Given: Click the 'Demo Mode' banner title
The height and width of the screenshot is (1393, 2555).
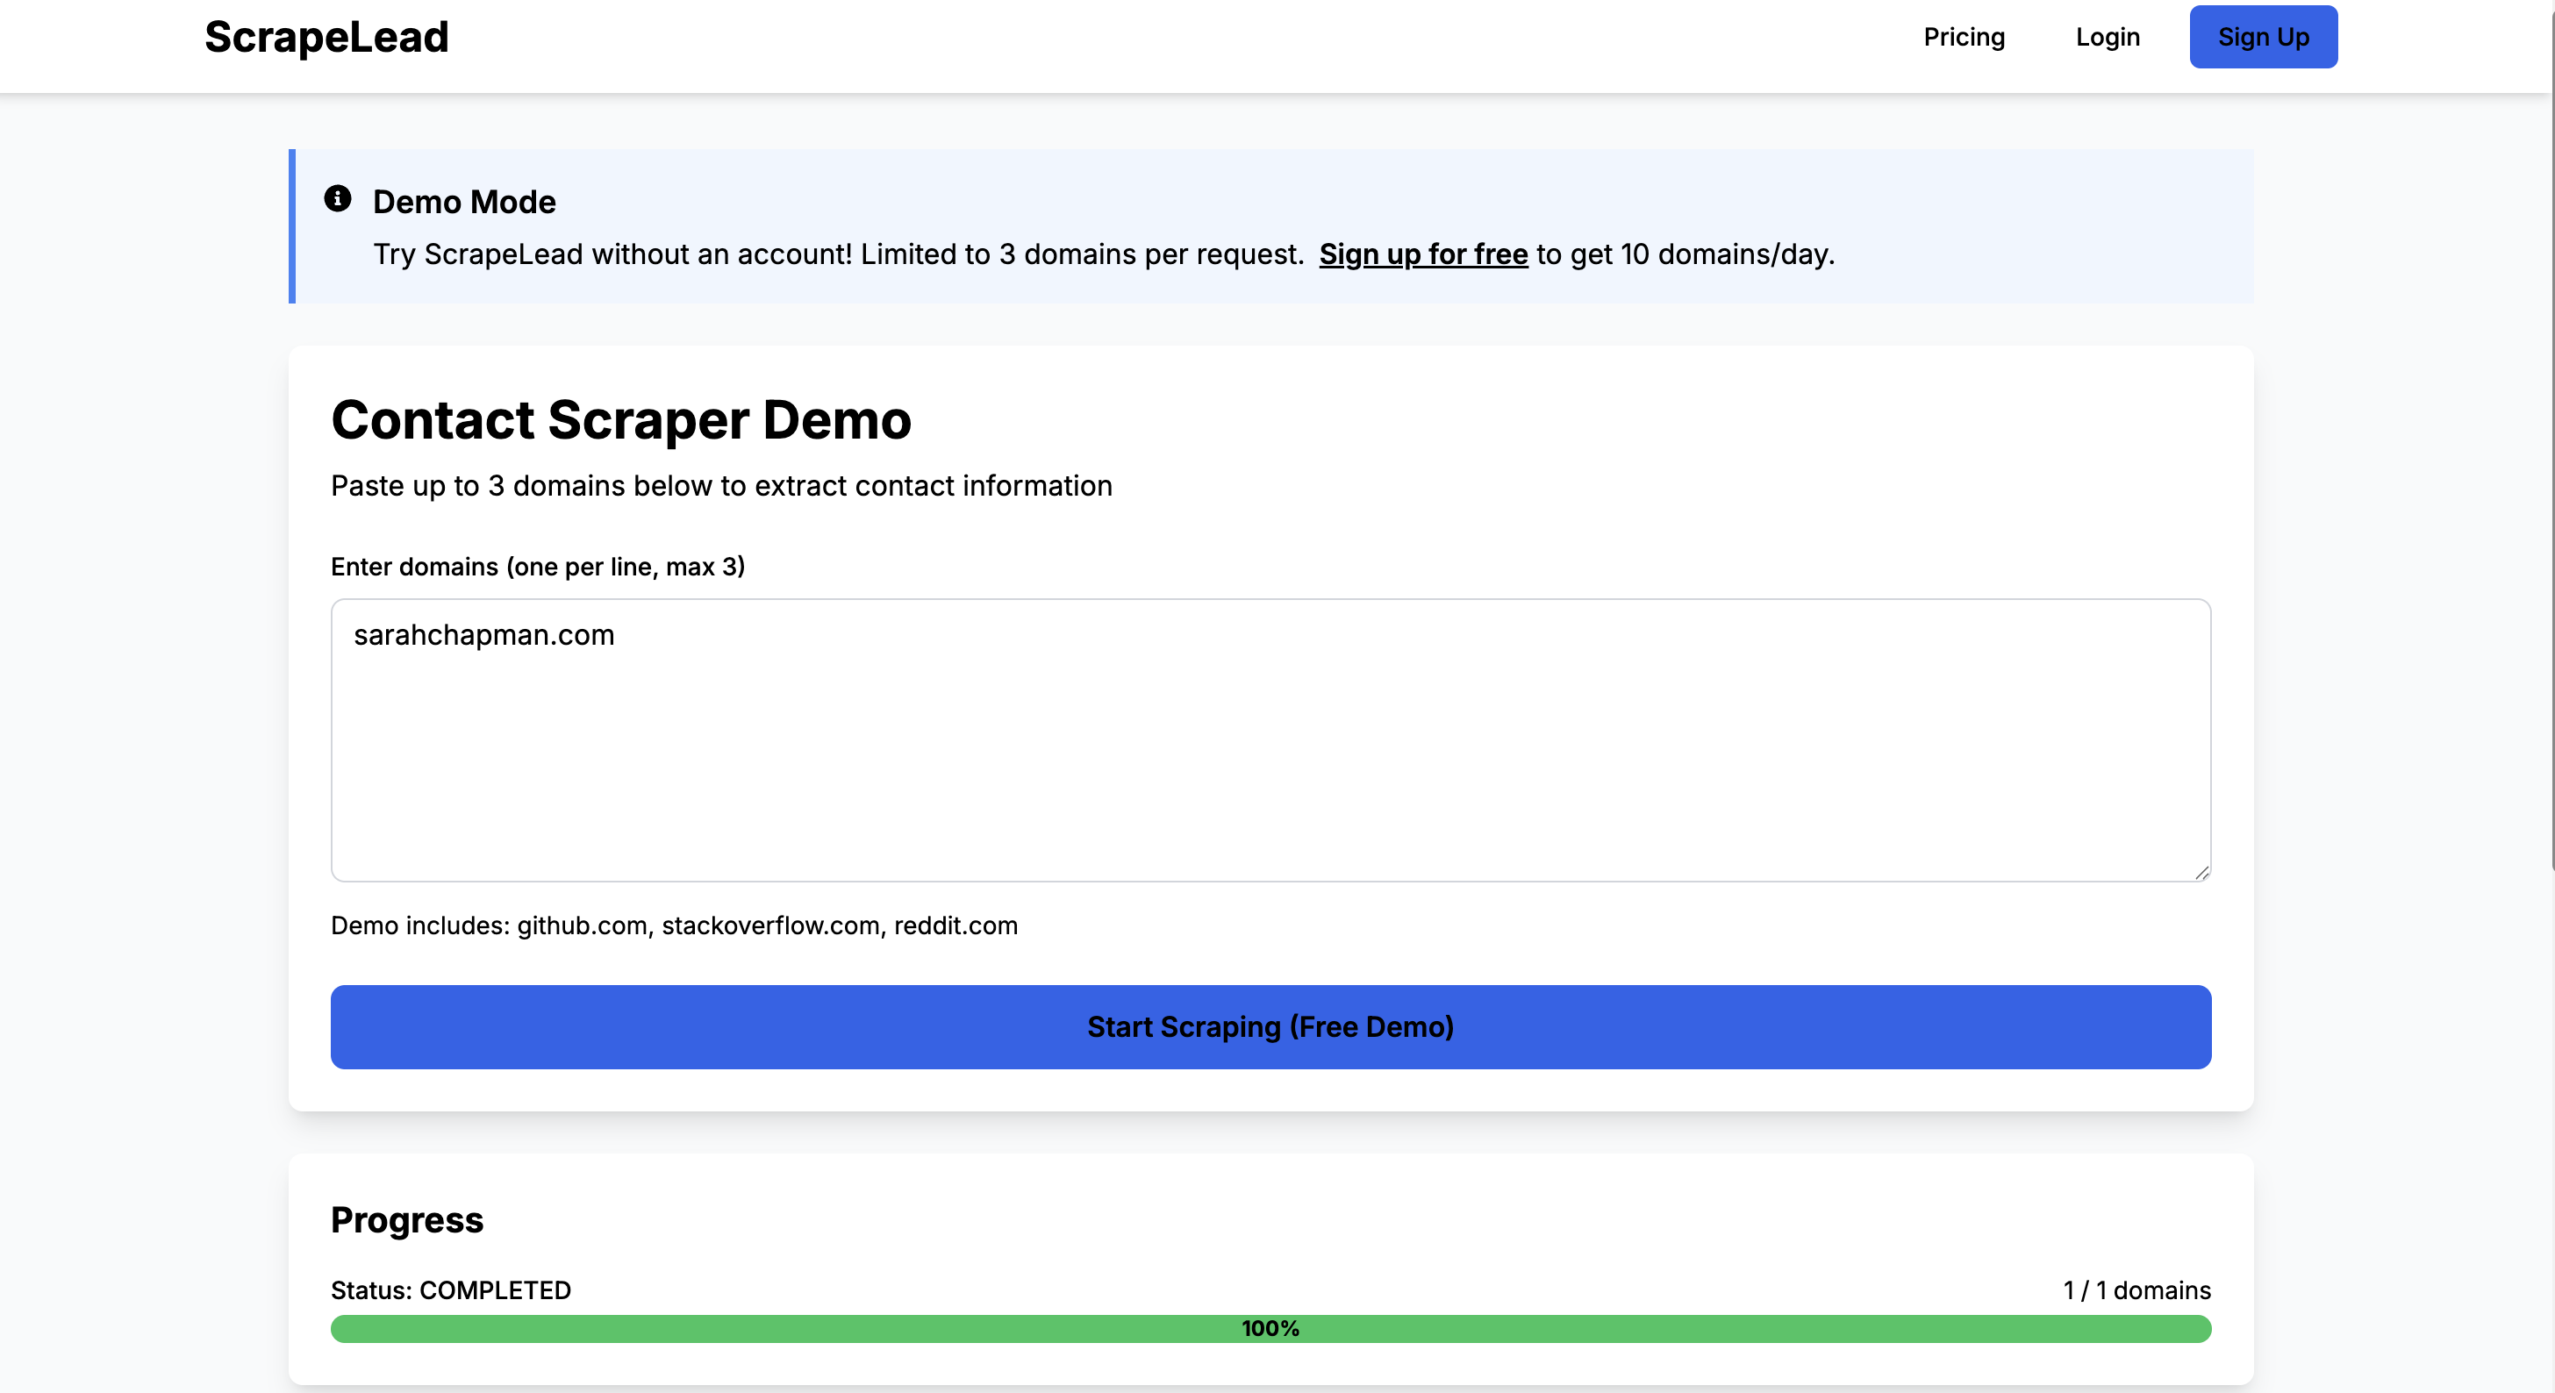Looking at the screenshot, I should (x=463, y=201).
